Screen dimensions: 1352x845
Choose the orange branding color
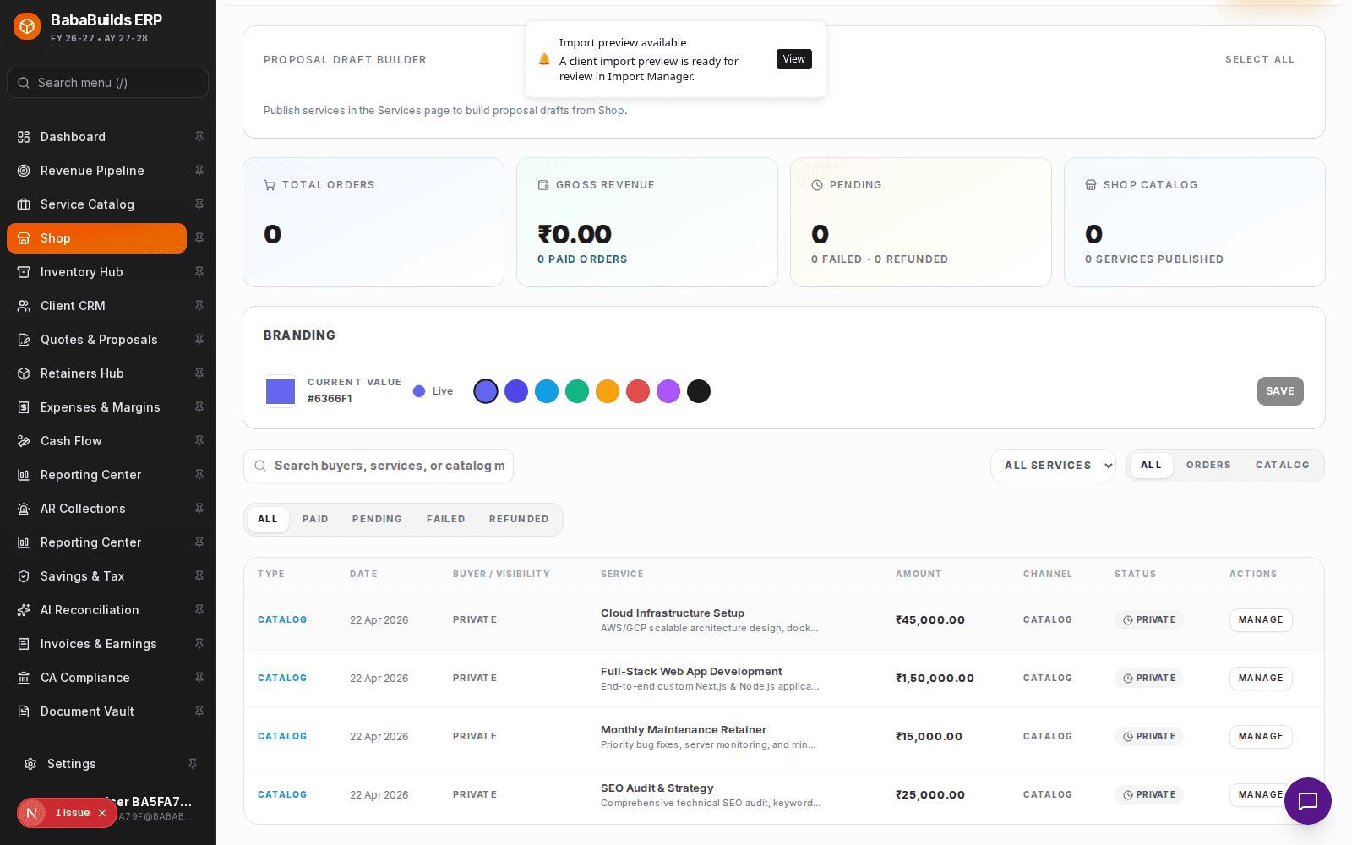[608, 391]
